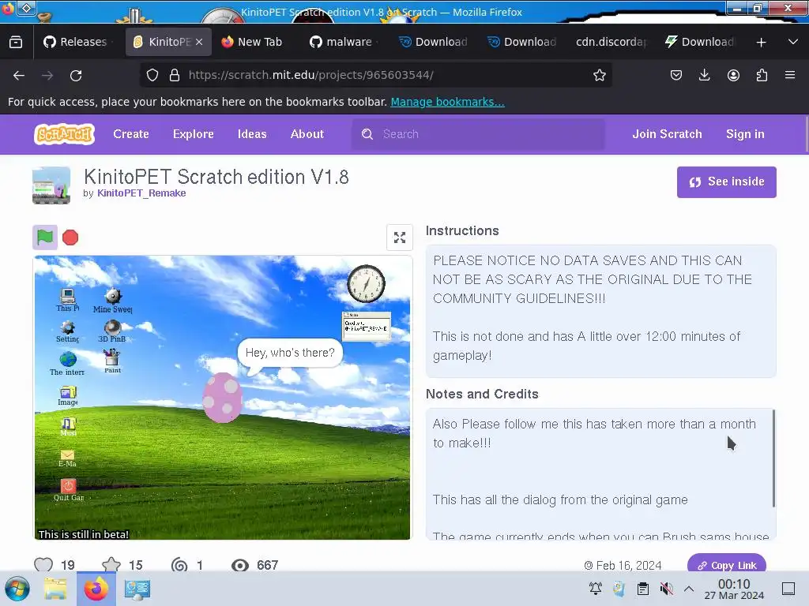The image size is (809, 606).
Task: Click Sign in
Action: tap(745, 134)
